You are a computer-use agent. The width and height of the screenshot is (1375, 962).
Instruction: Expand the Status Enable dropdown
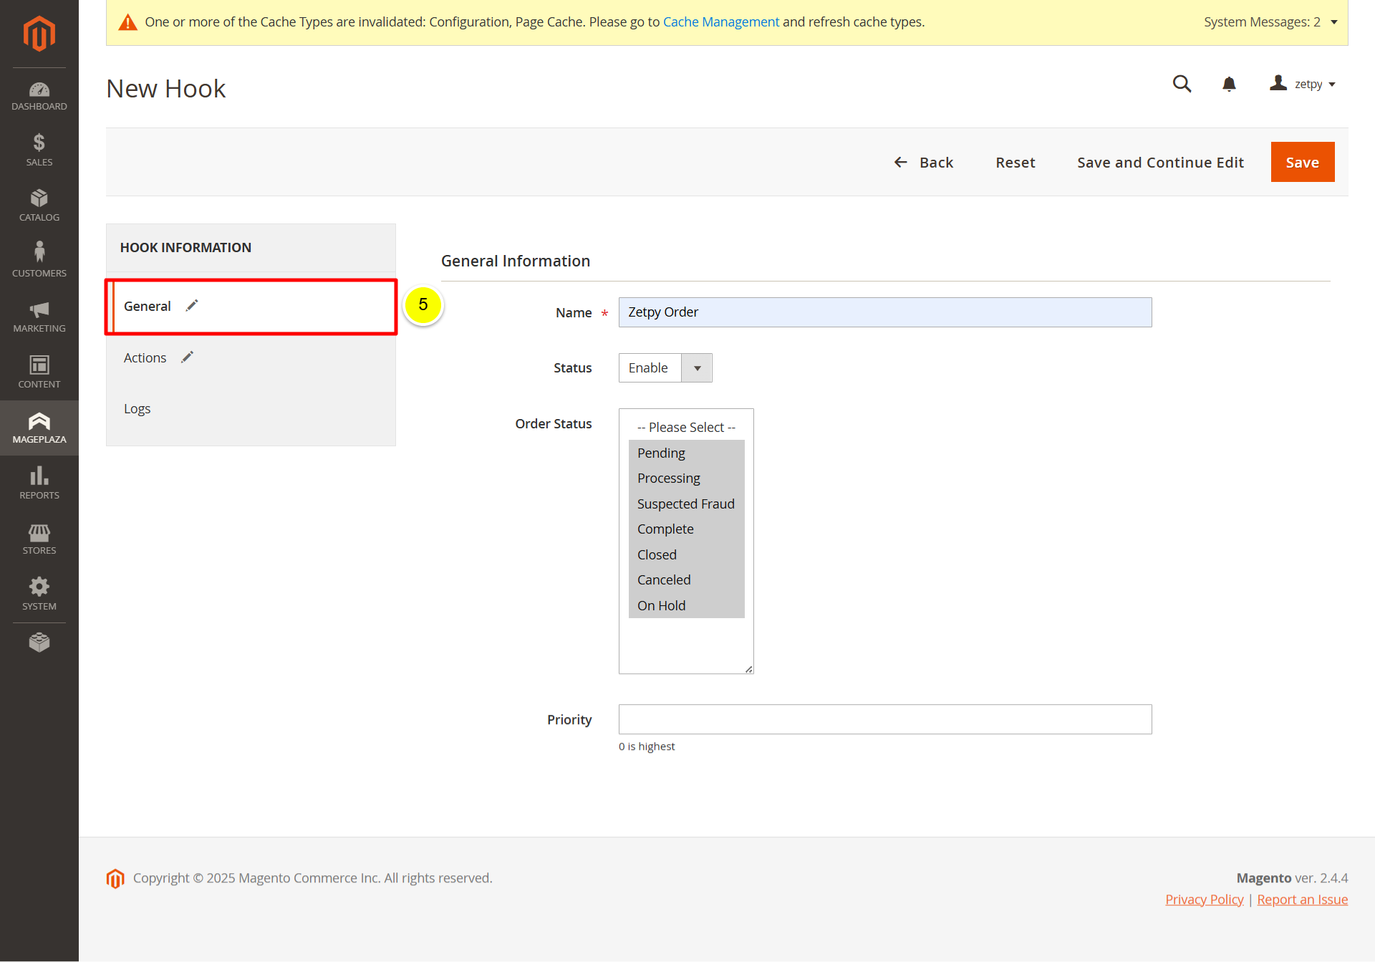coord(665,367)
